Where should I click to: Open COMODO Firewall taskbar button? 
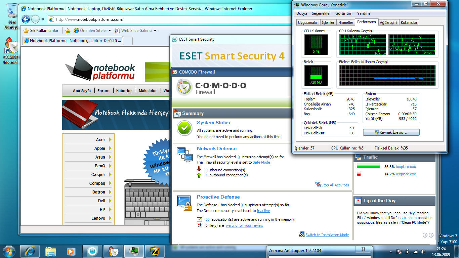click(x=113, y=251)
